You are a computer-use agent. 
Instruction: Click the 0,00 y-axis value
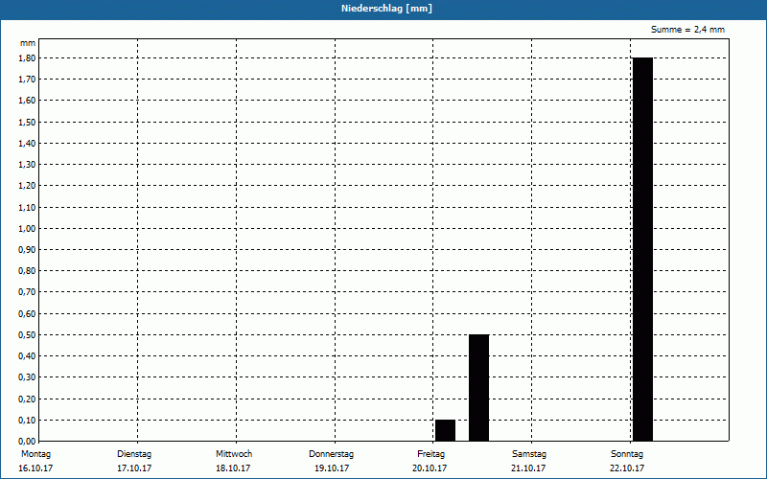tap(27, 442)
